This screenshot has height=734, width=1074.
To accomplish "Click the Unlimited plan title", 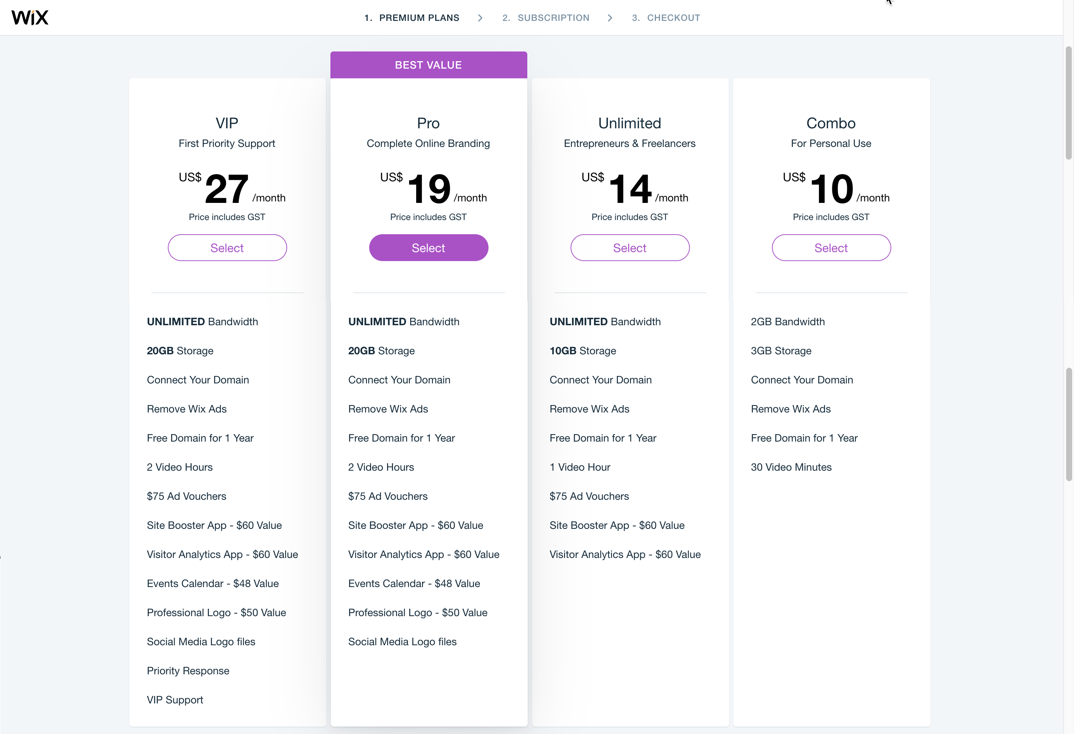I will click(630, 123).
